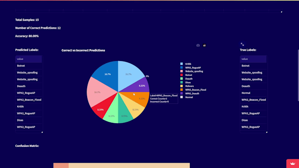Download the pie chart using camera icon

(198, 45)
